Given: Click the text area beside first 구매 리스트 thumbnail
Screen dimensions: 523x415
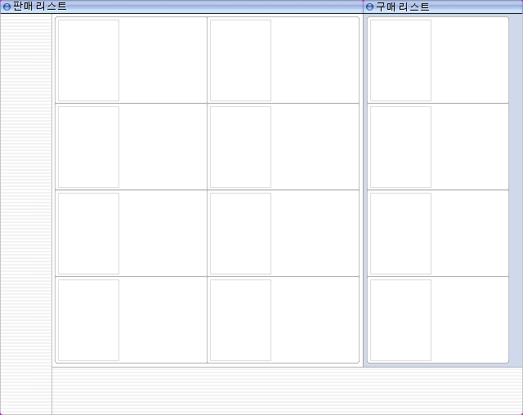Looking at the screenshot, I should [x=469, y=60].
